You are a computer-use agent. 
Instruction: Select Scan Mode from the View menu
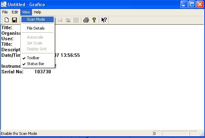(38, 19)
